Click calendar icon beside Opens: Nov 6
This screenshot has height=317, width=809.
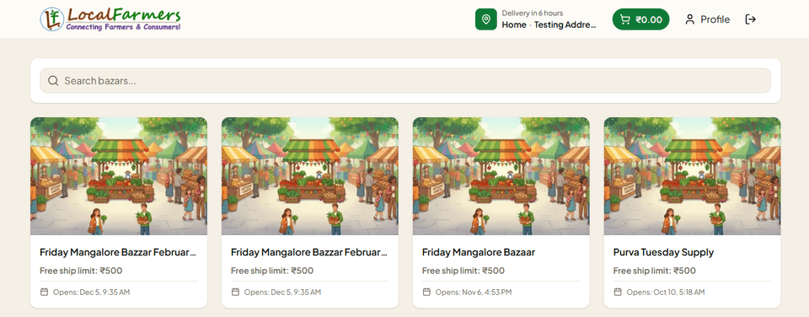click(426, 293)
